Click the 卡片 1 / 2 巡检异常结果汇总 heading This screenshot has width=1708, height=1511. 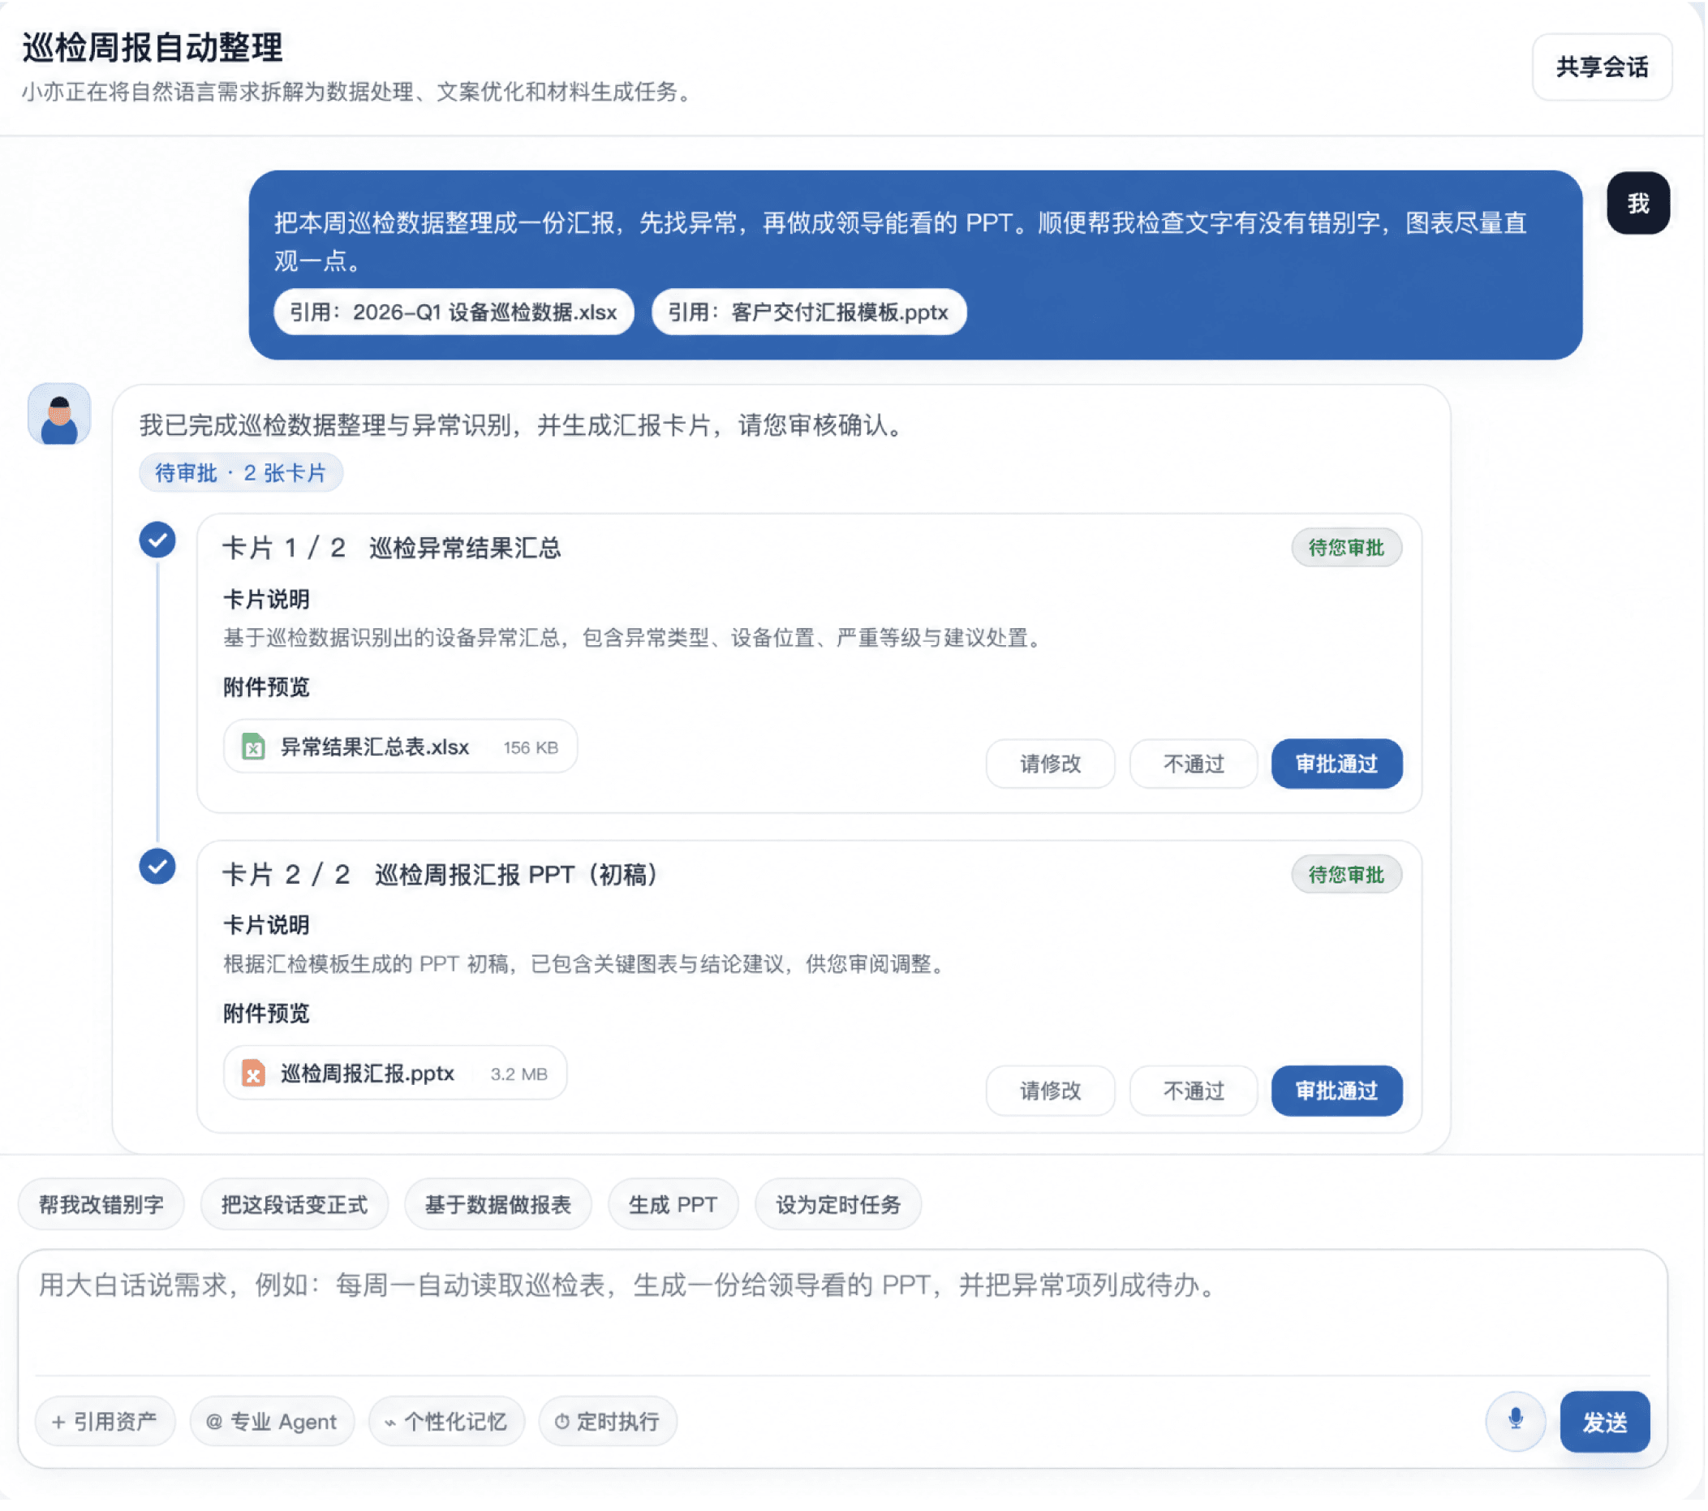pyautogui.click(x=392, y=548)
